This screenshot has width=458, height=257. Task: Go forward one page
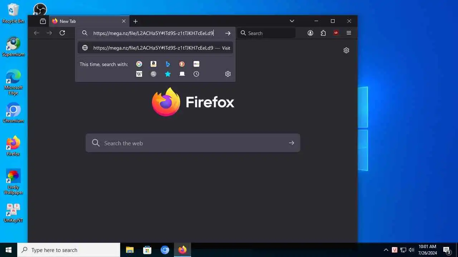49,33
